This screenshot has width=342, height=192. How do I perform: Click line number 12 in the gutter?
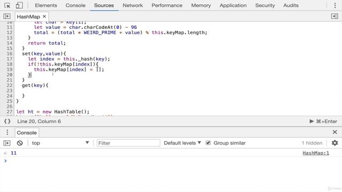(x=10, y=33)
